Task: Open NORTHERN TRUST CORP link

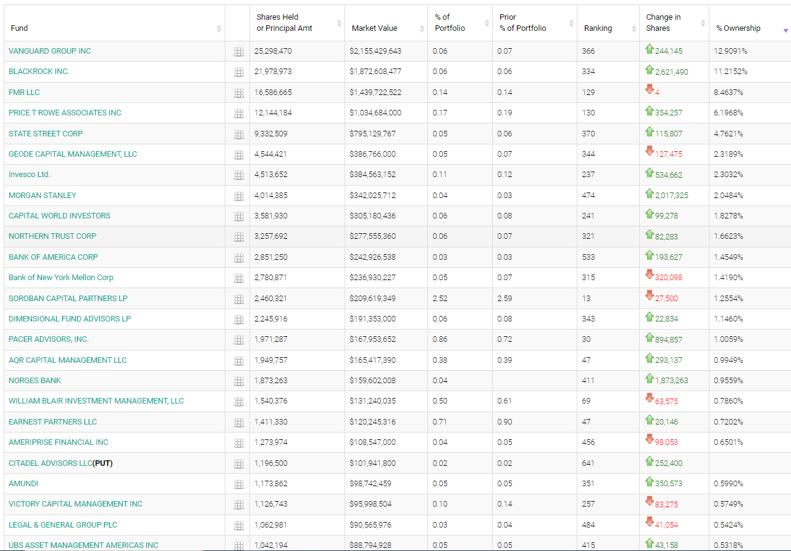Action: pyautogui.click(x=52, y=236)
